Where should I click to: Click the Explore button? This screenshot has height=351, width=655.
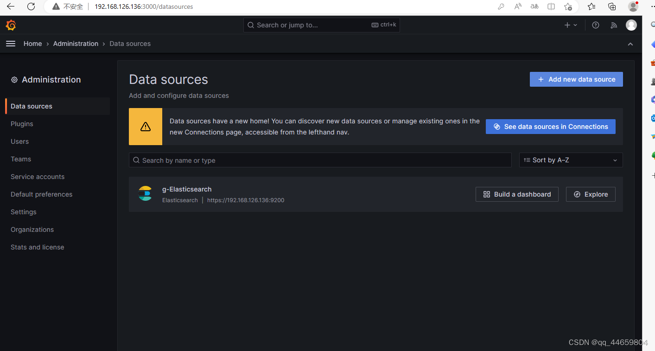pyautogui.click(x=591, y=194)
